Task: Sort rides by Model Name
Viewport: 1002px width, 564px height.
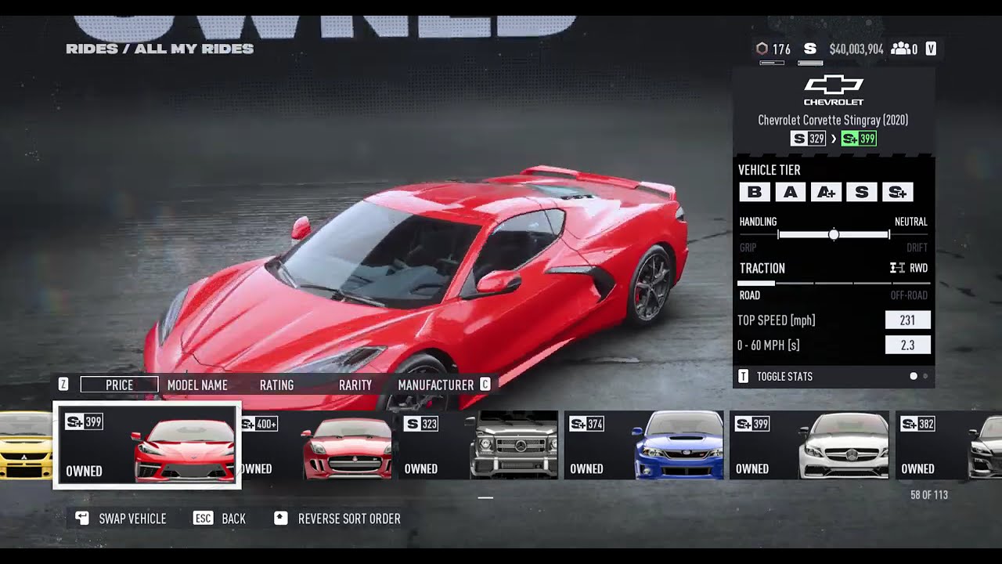Action: click(197, 385)
